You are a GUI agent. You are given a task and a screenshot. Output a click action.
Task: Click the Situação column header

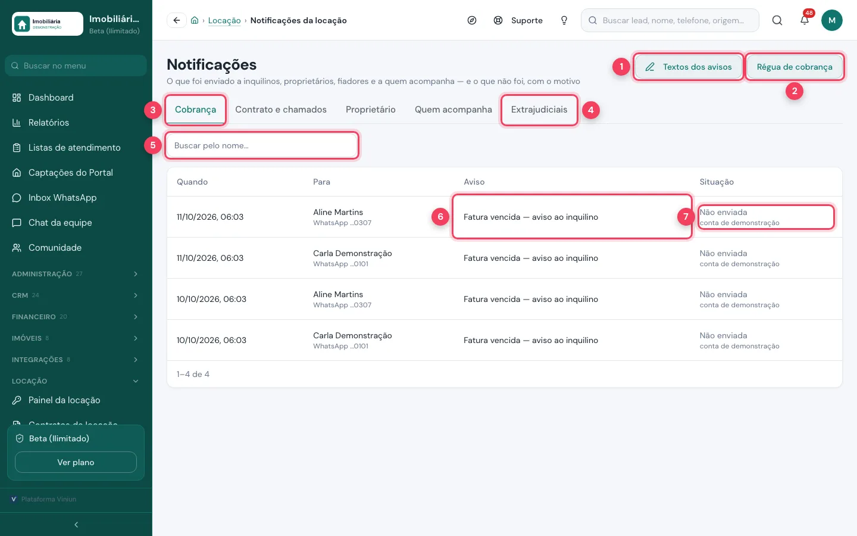tap(717, 182)
